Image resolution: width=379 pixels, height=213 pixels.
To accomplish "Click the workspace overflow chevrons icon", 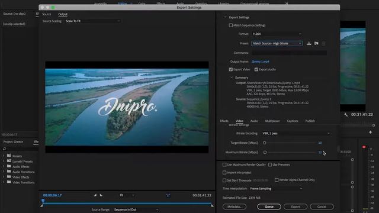I will 287,4.
